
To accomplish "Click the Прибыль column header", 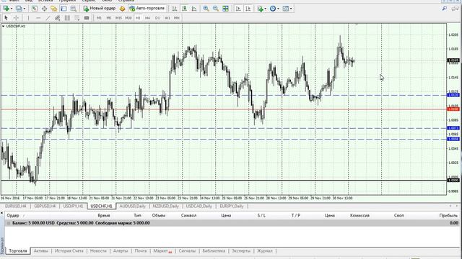I will 448,216.
